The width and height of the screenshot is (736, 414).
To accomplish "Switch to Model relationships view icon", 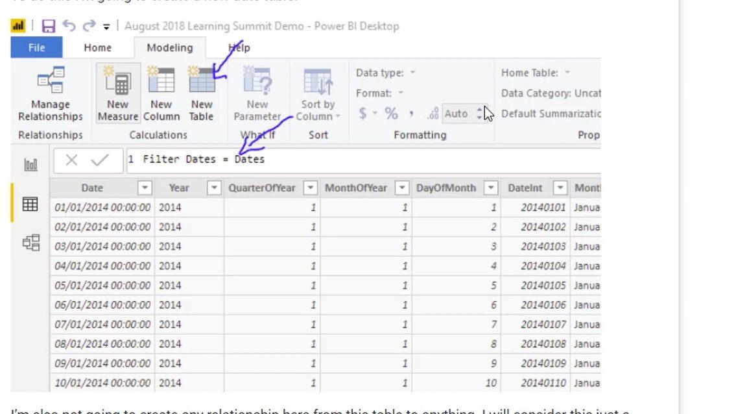I will 31,243.
